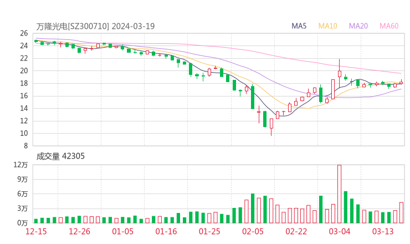Click the 6万 volume axis label
This screenshot has height=244, width=410.
[23, 194]
